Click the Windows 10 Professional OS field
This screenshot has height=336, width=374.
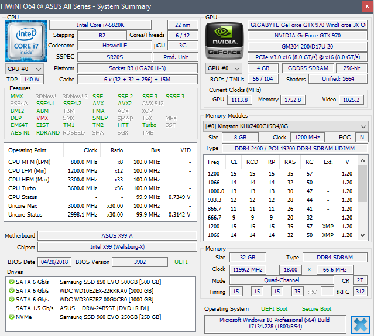(x=275, y=323)
